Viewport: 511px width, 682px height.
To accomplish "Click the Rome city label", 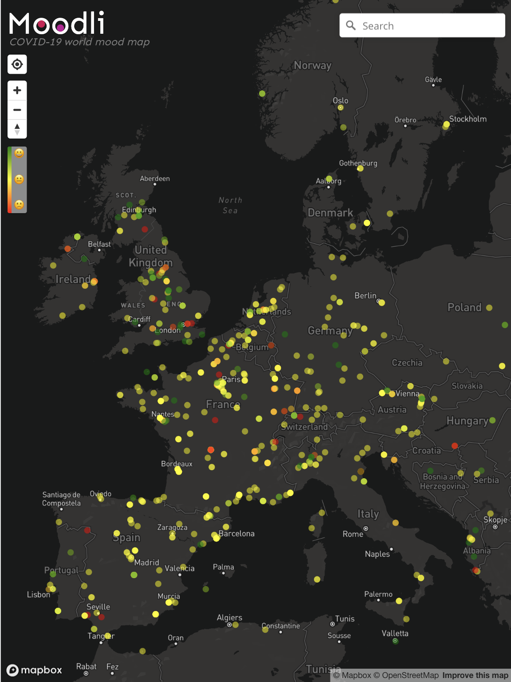I will [353, 534].
